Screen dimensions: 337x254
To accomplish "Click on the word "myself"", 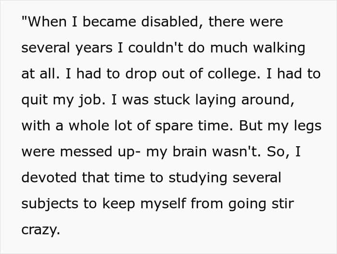I will coord(163,204).
